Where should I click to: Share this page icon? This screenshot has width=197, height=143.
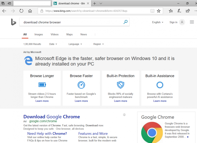pos(188,11)
